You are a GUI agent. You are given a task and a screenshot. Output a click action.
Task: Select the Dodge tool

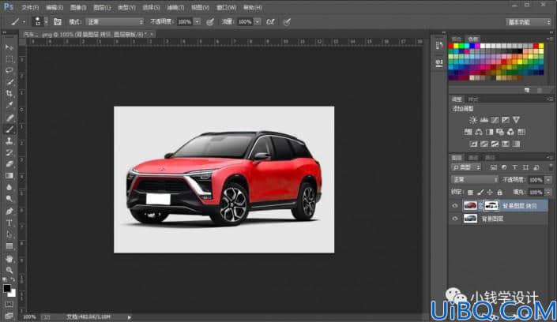tap(9, 199)
